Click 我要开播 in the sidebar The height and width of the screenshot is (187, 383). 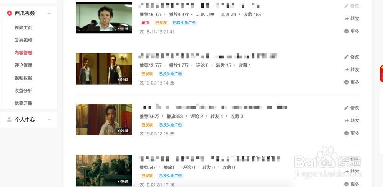(x=23, y=103)
